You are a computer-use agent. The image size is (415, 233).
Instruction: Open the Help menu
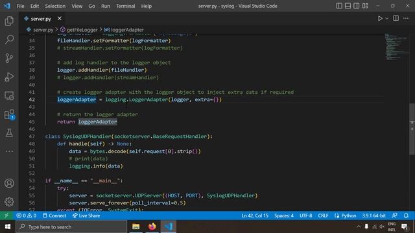coord(147,6)
